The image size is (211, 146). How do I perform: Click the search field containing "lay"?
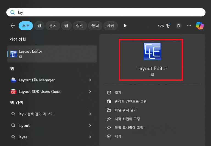pyautogui.click(x=106, y=12)
